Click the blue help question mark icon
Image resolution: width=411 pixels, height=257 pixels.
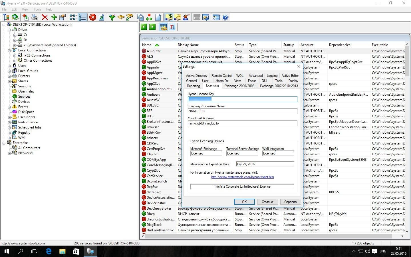coord(225,17)
